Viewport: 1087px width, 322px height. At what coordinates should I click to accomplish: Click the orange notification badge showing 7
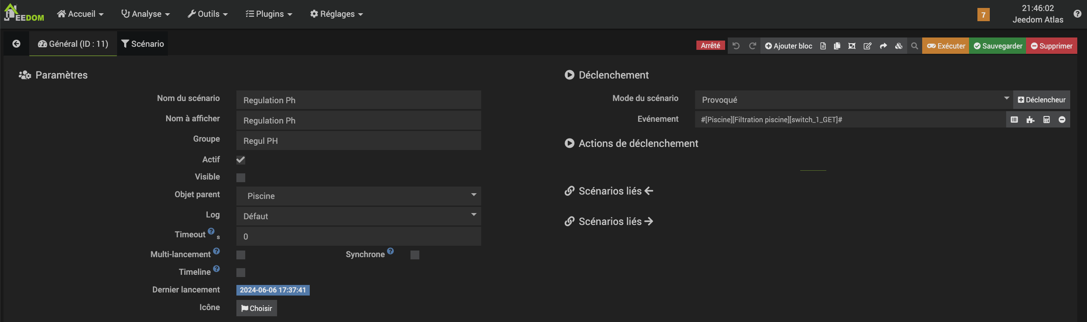[x=983, y=15]
